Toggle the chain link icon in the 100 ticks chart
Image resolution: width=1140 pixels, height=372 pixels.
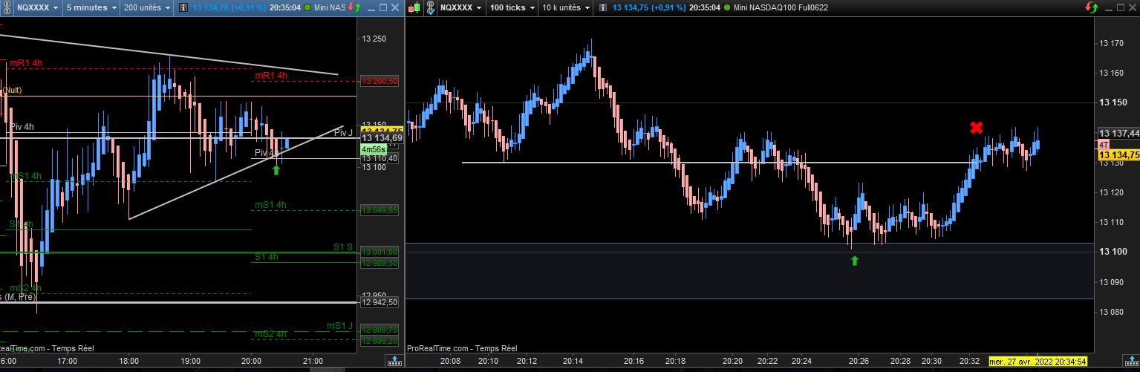click(430, 7)
